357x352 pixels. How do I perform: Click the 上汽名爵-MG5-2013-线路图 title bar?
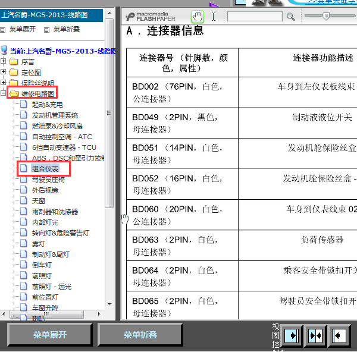tap(51, 15)
